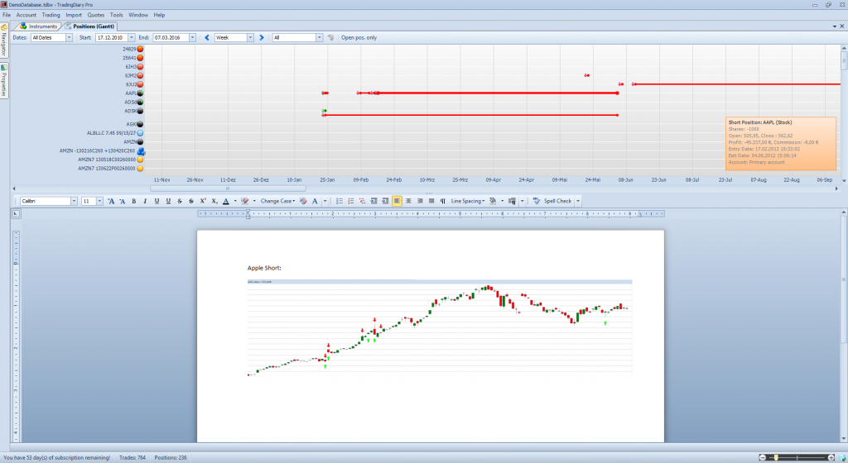The width and height of the screenshot is (848, 463).
Task: Click the Apple chart image in document
Action: click(x=440, y=327)
